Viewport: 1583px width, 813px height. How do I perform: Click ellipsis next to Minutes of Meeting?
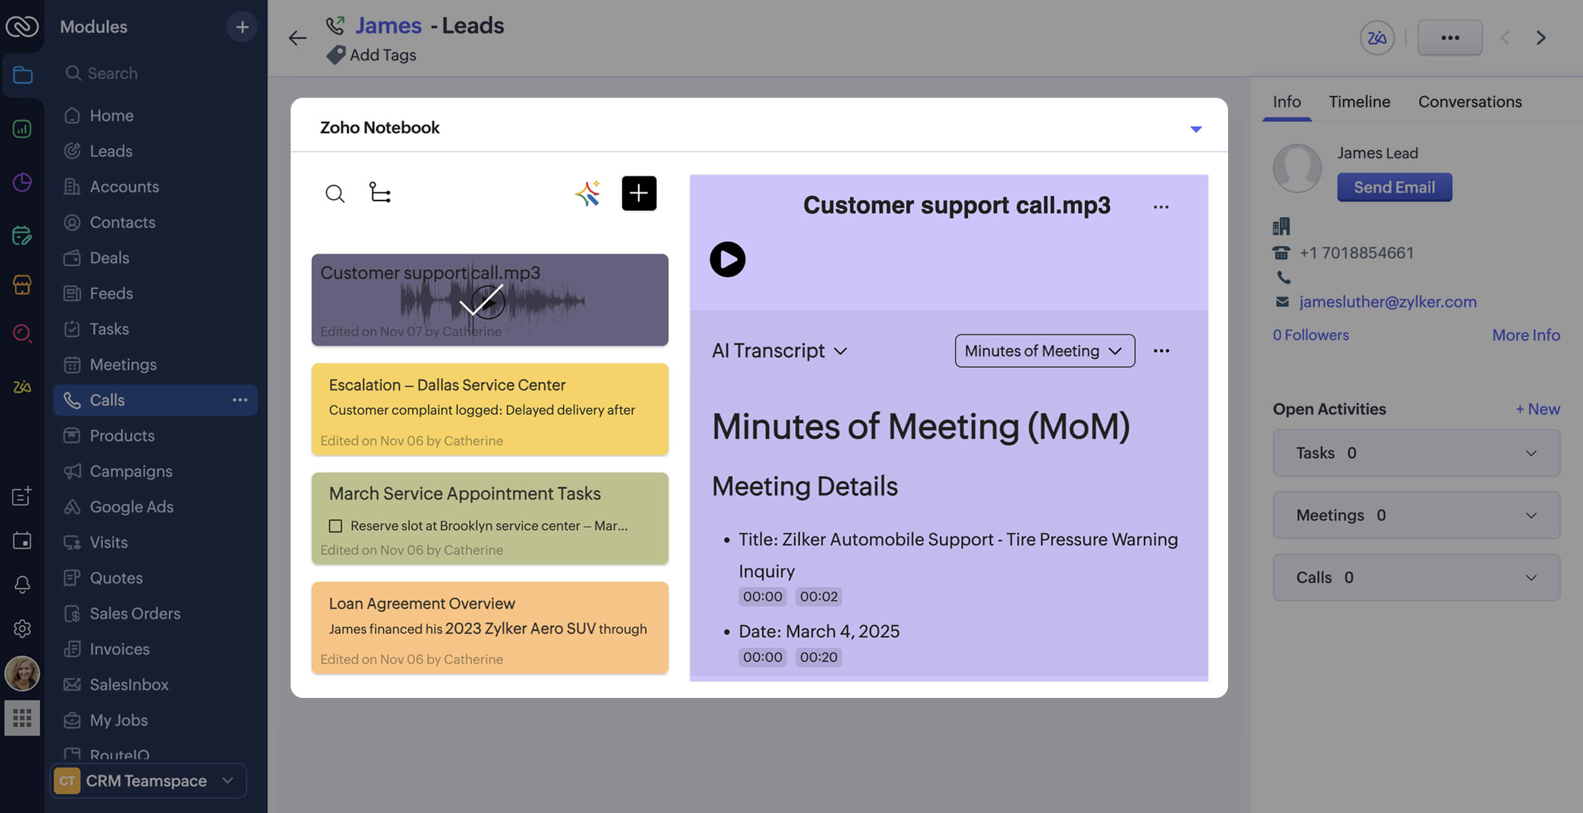[x=1161, y=351]
